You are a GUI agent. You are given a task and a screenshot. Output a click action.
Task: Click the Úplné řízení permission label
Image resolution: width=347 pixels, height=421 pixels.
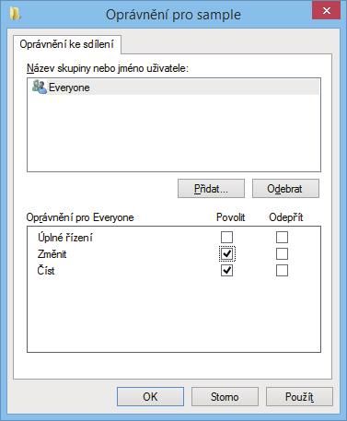[x=65, y=238]
